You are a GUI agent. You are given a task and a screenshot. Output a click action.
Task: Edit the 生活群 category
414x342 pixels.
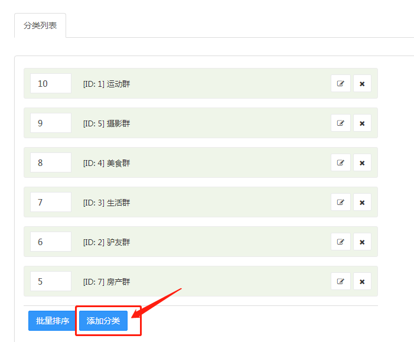(x=341, y=202)
